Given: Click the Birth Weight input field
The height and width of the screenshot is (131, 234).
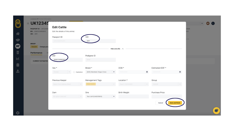Looking at the screenshot, I should click(134, 96).
